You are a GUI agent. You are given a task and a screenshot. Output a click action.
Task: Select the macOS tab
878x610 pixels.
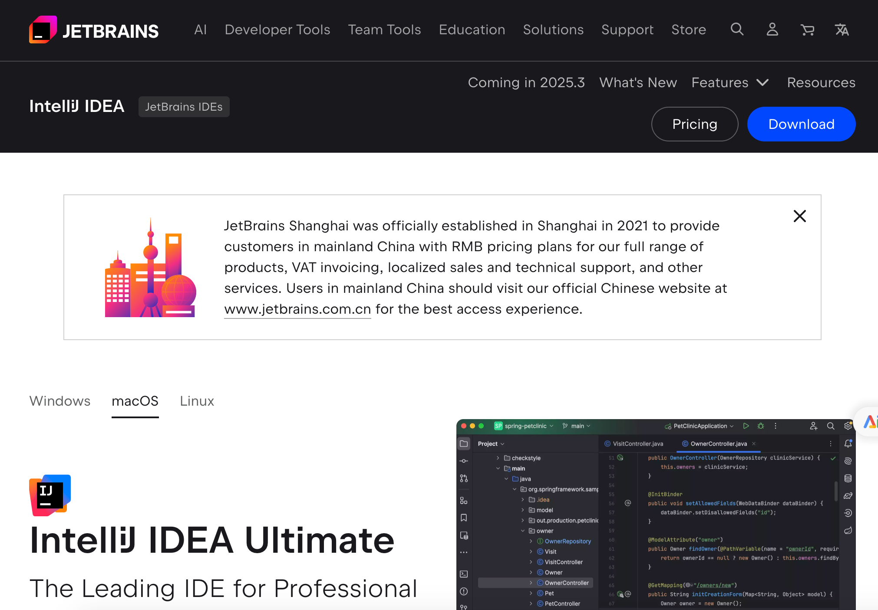[x=135, y=401]
